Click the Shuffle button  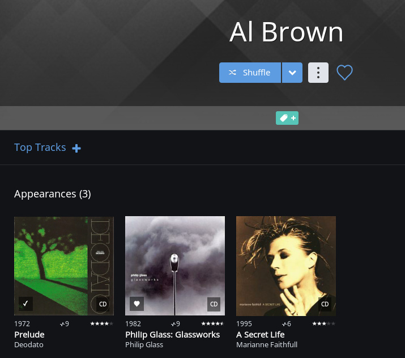coord(250,73)
